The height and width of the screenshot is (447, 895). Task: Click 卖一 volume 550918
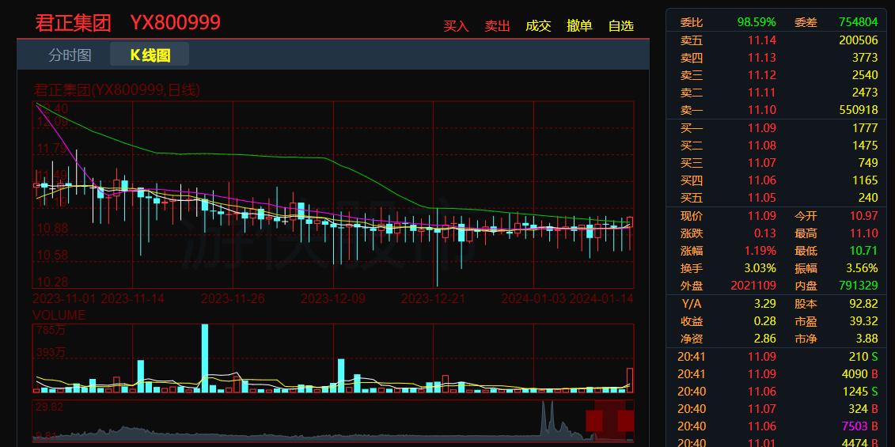858,110
